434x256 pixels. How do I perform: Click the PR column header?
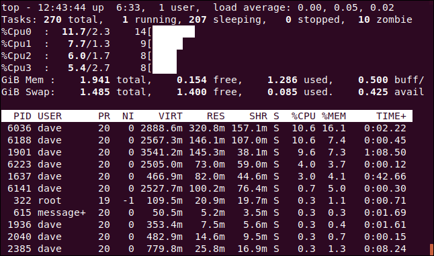104,116
